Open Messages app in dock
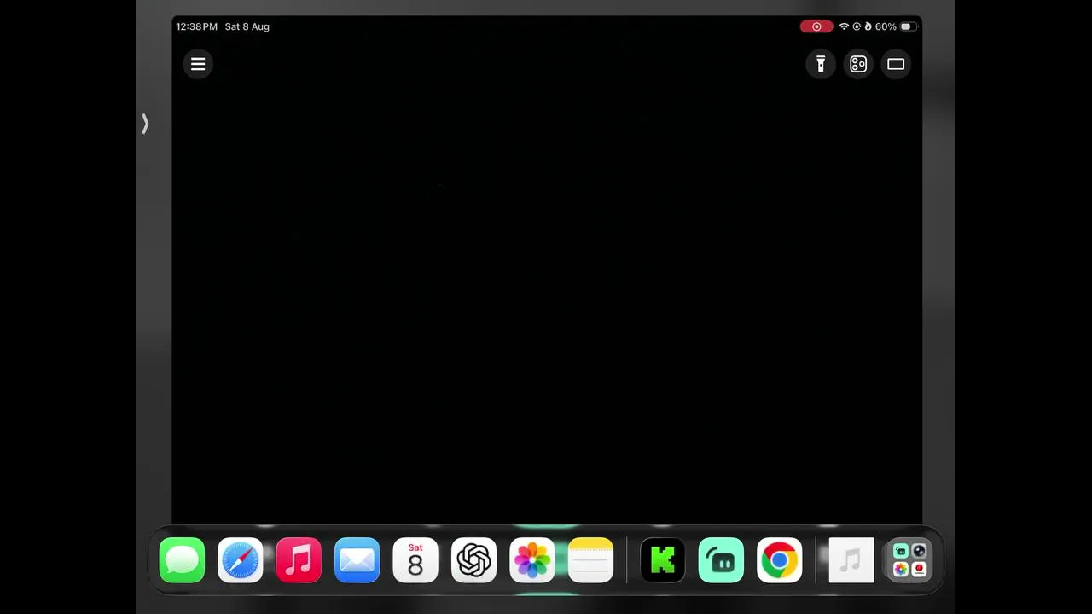The image size is (1092, 614). coord(182,560)
